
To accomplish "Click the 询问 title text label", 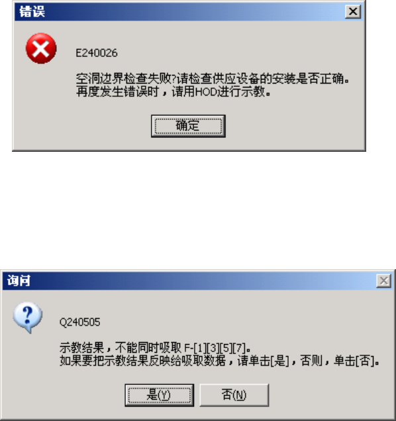I will pos(19,281).
